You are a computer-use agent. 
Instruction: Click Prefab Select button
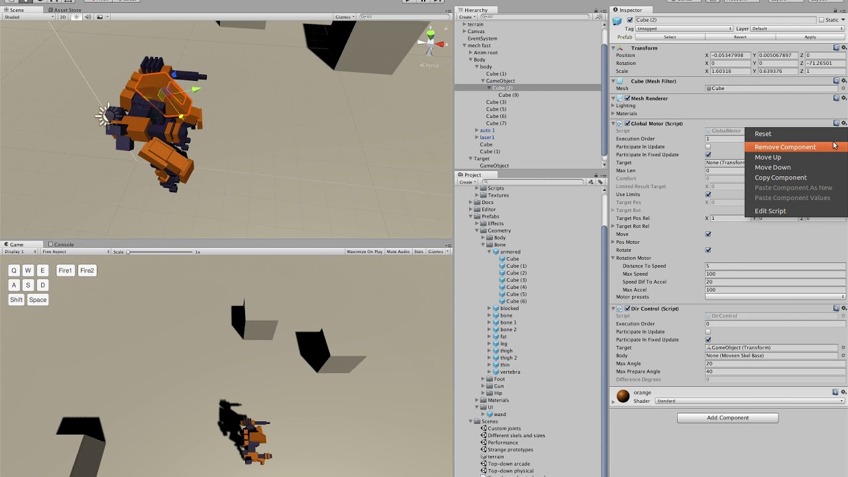pos(670,37)
